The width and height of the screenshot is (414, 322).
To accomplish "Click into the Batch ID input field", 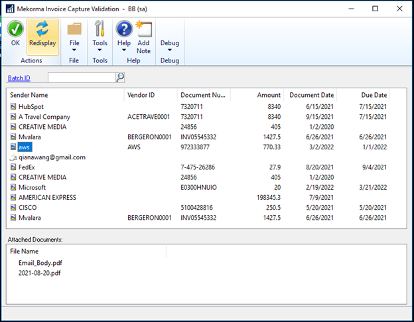I will [x=82, y=78].
